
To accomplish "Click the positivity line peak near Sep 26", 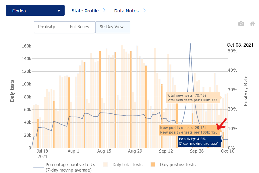I will (190, 44).
